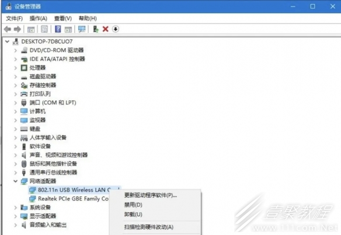The height and width of the screenshot is (235, 341).
Task: Open the 文件(F) menu
Action: [14, 19]
